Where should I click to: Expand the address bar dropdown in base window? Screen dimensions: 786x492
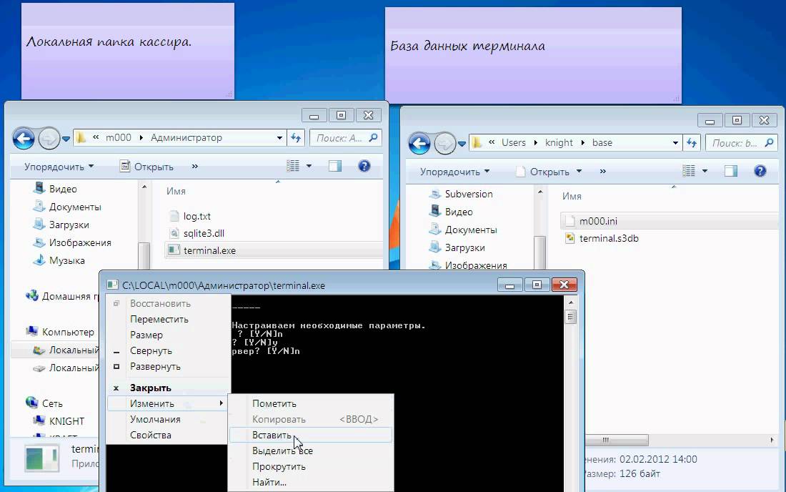click(676, 143)
